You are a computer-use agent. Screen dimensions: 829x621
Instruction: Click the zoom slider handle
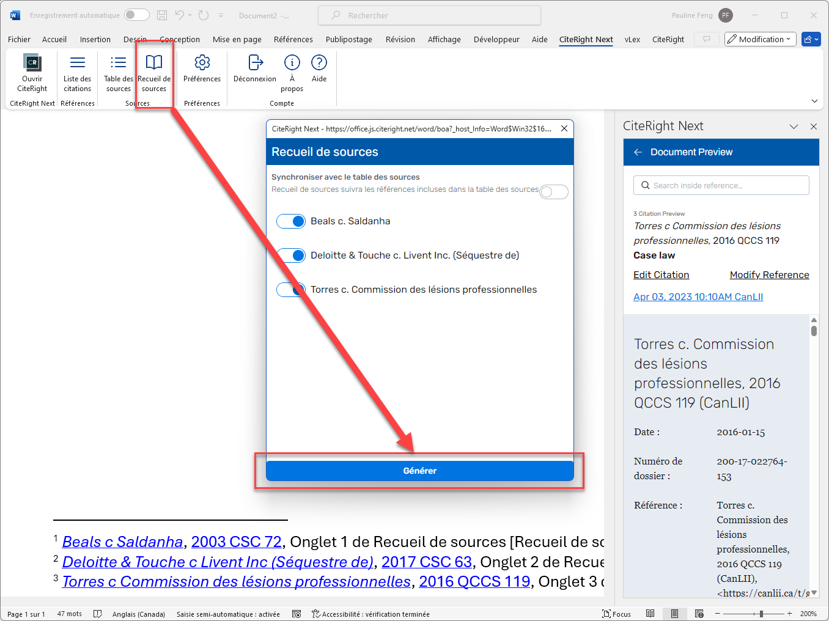761,614
